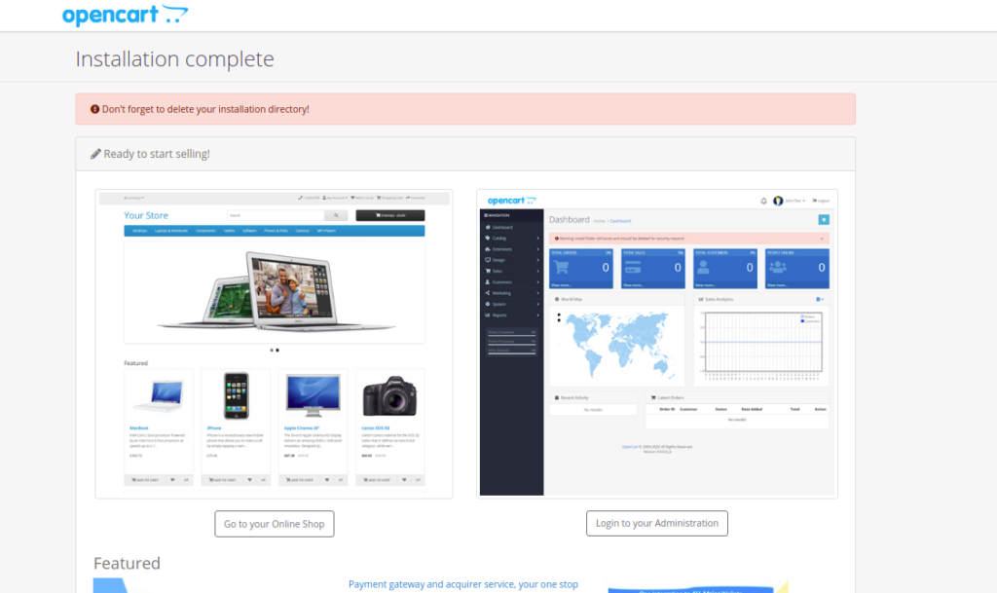
Task: Login to your Administration
Action: [x=657, y=523]
